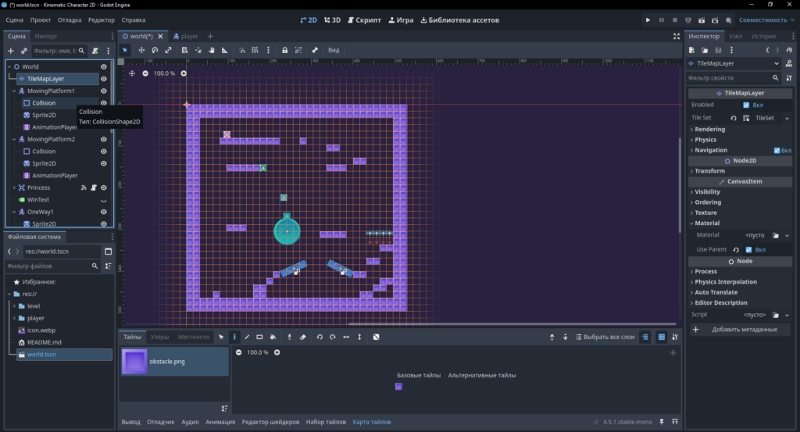Uncheck the Enabled checkbox in the Inspector
This screenshot has height=432, width=800.
(746, 105)
